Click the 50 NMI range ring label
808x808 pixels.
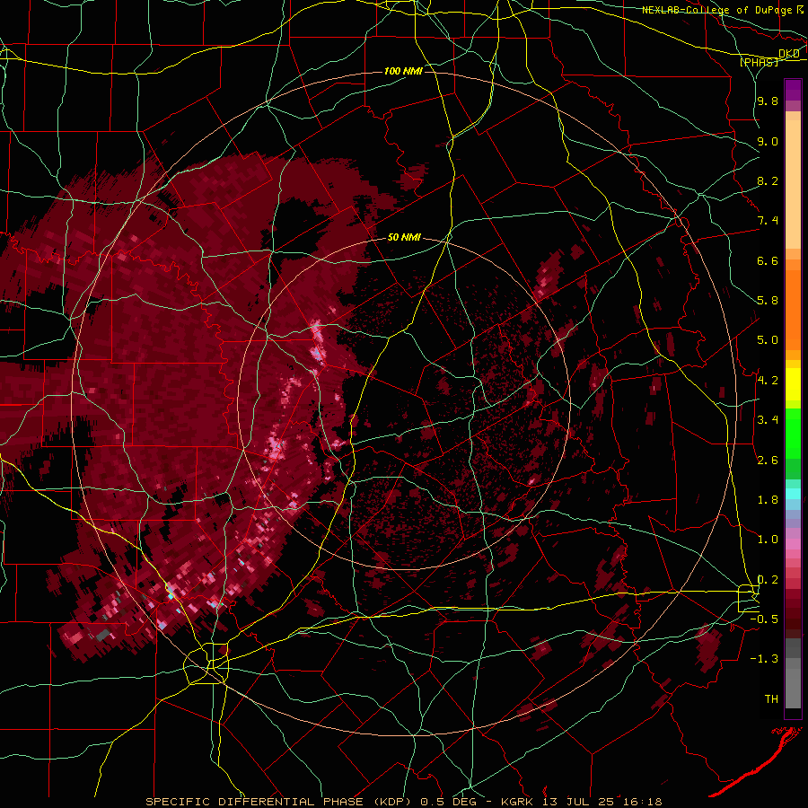click(404, 238)
